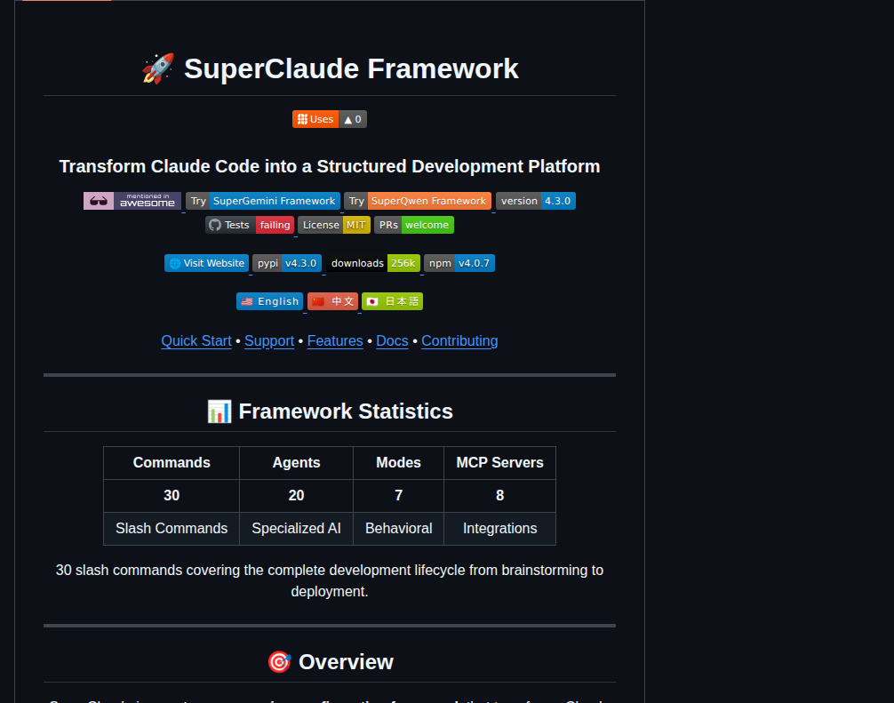
Task: Open the Try SuperQwen Framework badge
Action: [x=418, y=201]
